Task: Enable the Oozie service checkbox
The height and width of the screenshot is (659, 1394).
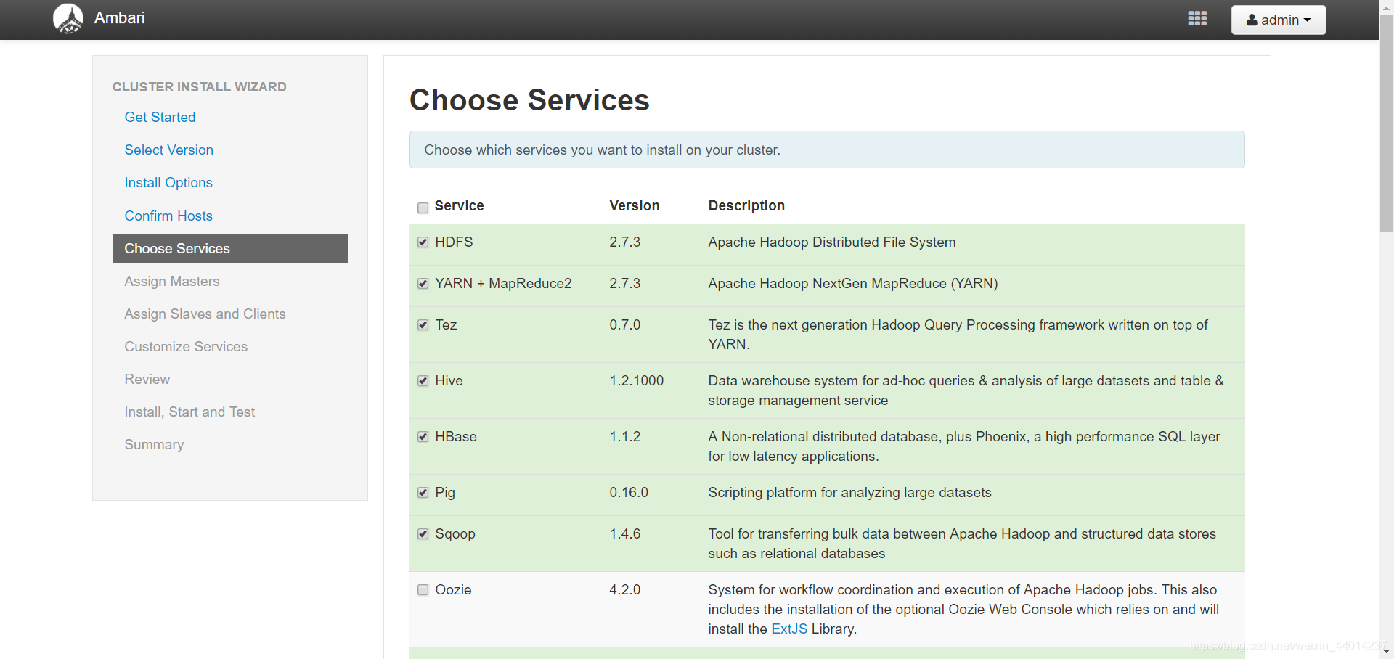Action: [423, 590]
